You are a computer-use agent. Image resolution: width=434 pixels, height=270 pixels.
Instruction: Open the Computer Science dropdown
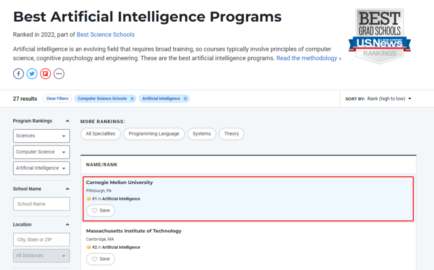click(41, 152)
